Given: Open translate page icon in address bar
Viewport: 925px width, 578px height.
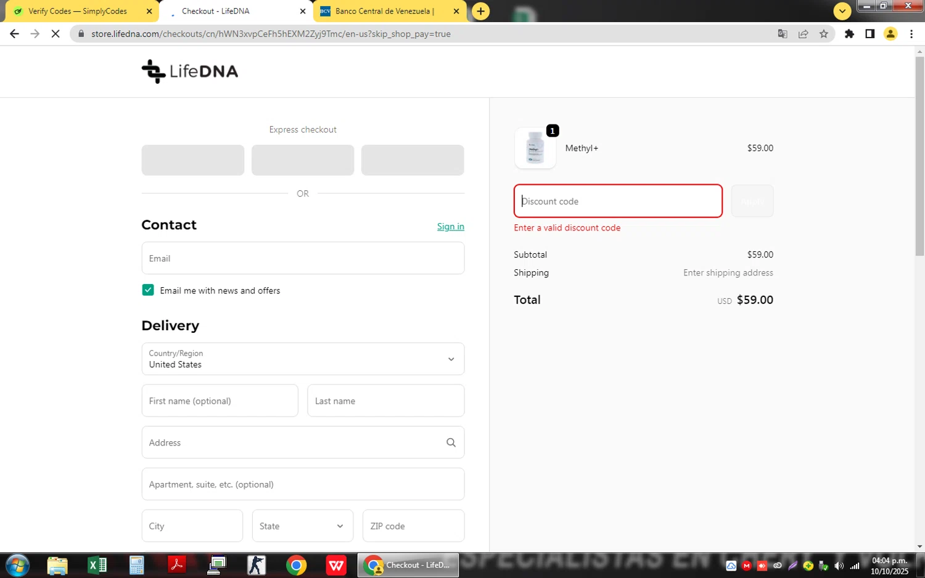Looking at the screenshot, I should pyautogui.click(x=783, y=34).
